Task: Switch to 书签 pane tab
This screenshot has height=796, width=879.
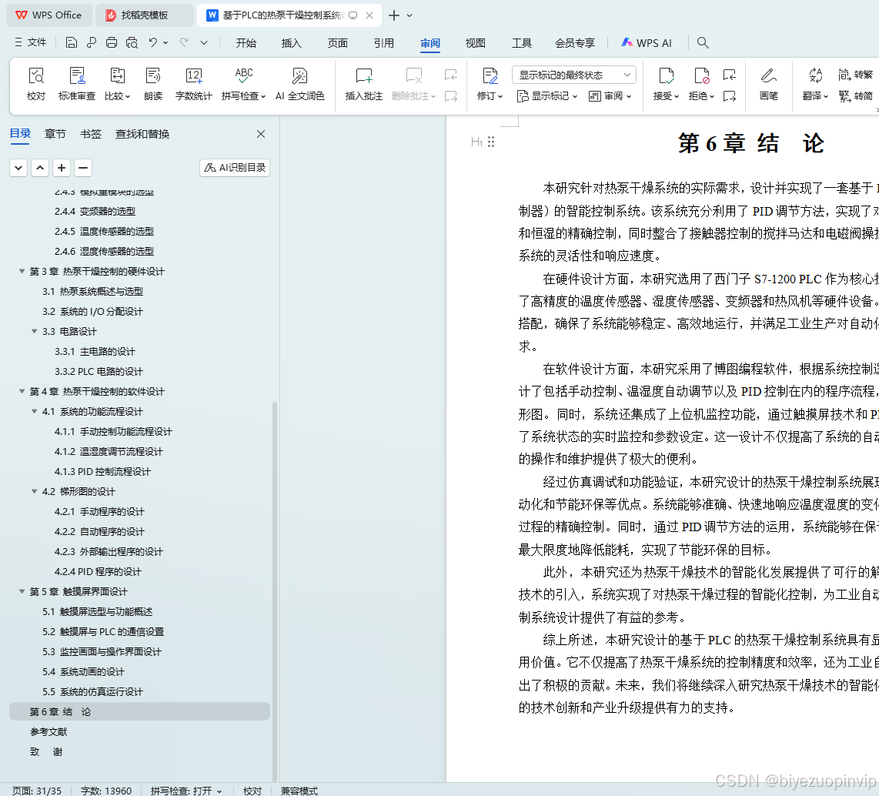Action: 91,134
